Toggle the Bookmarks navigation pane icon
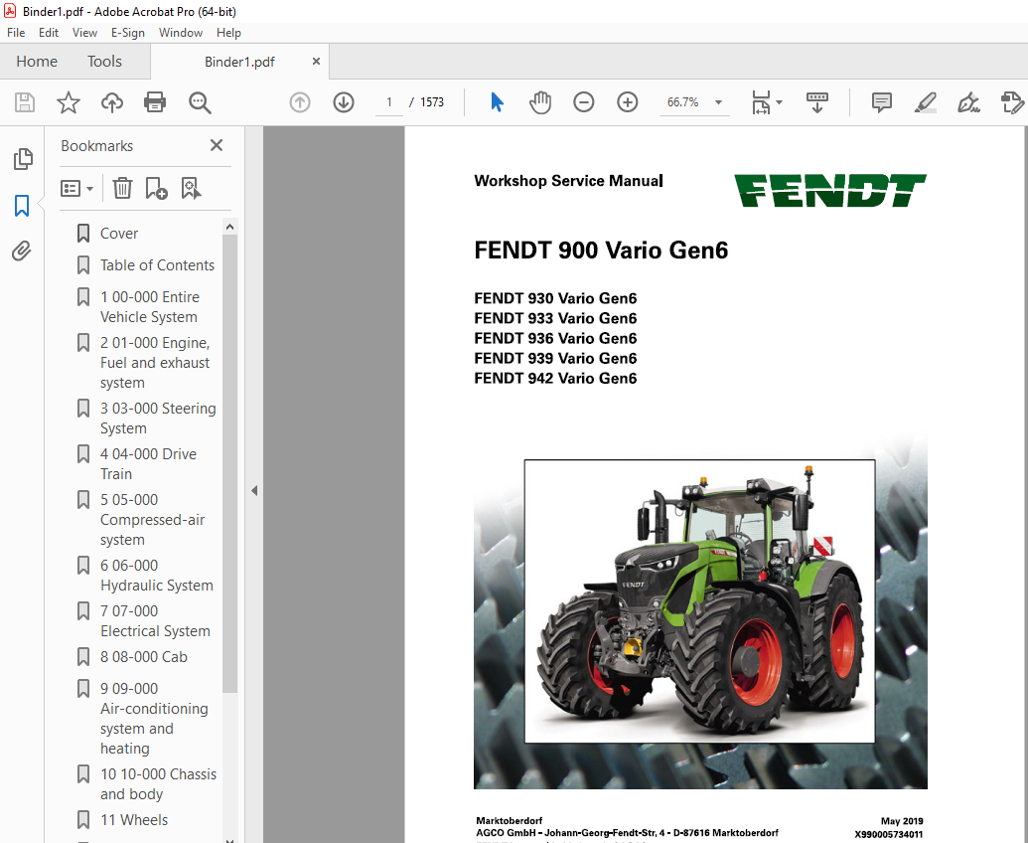The height and width of the screenshot is (843, 1028). 22,206
